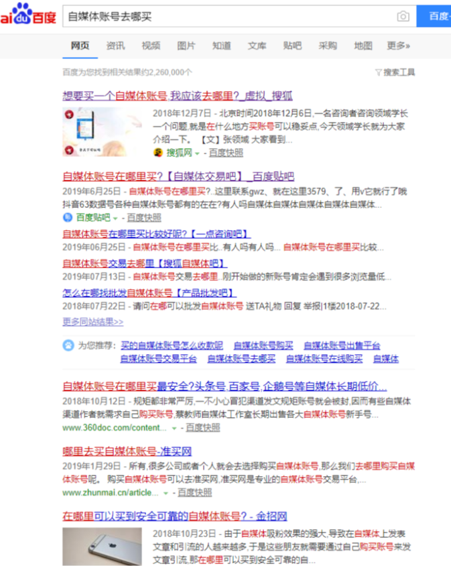Open the 图片 tab
The height and width of the screenshot is (566, 451).
186,46
